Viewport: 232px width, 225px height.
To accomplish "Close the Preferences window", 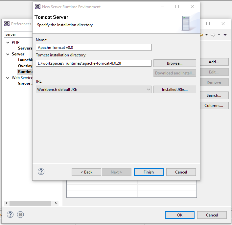I will [x=223, y=24].
